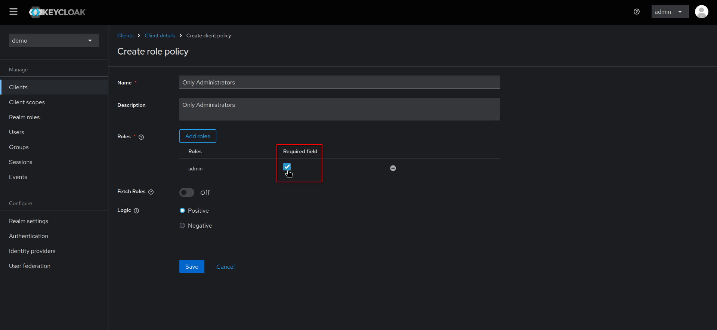The width and height of the screenshot is (717, 330).
Task: Open the demo realm dropdown
Action: click(x=54, y=40)
